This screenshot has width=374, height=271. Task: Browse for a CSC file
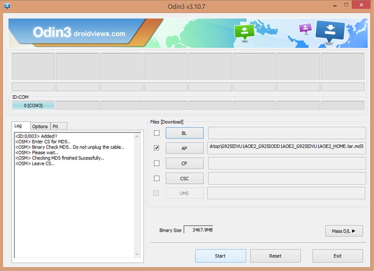click(185, 178)
